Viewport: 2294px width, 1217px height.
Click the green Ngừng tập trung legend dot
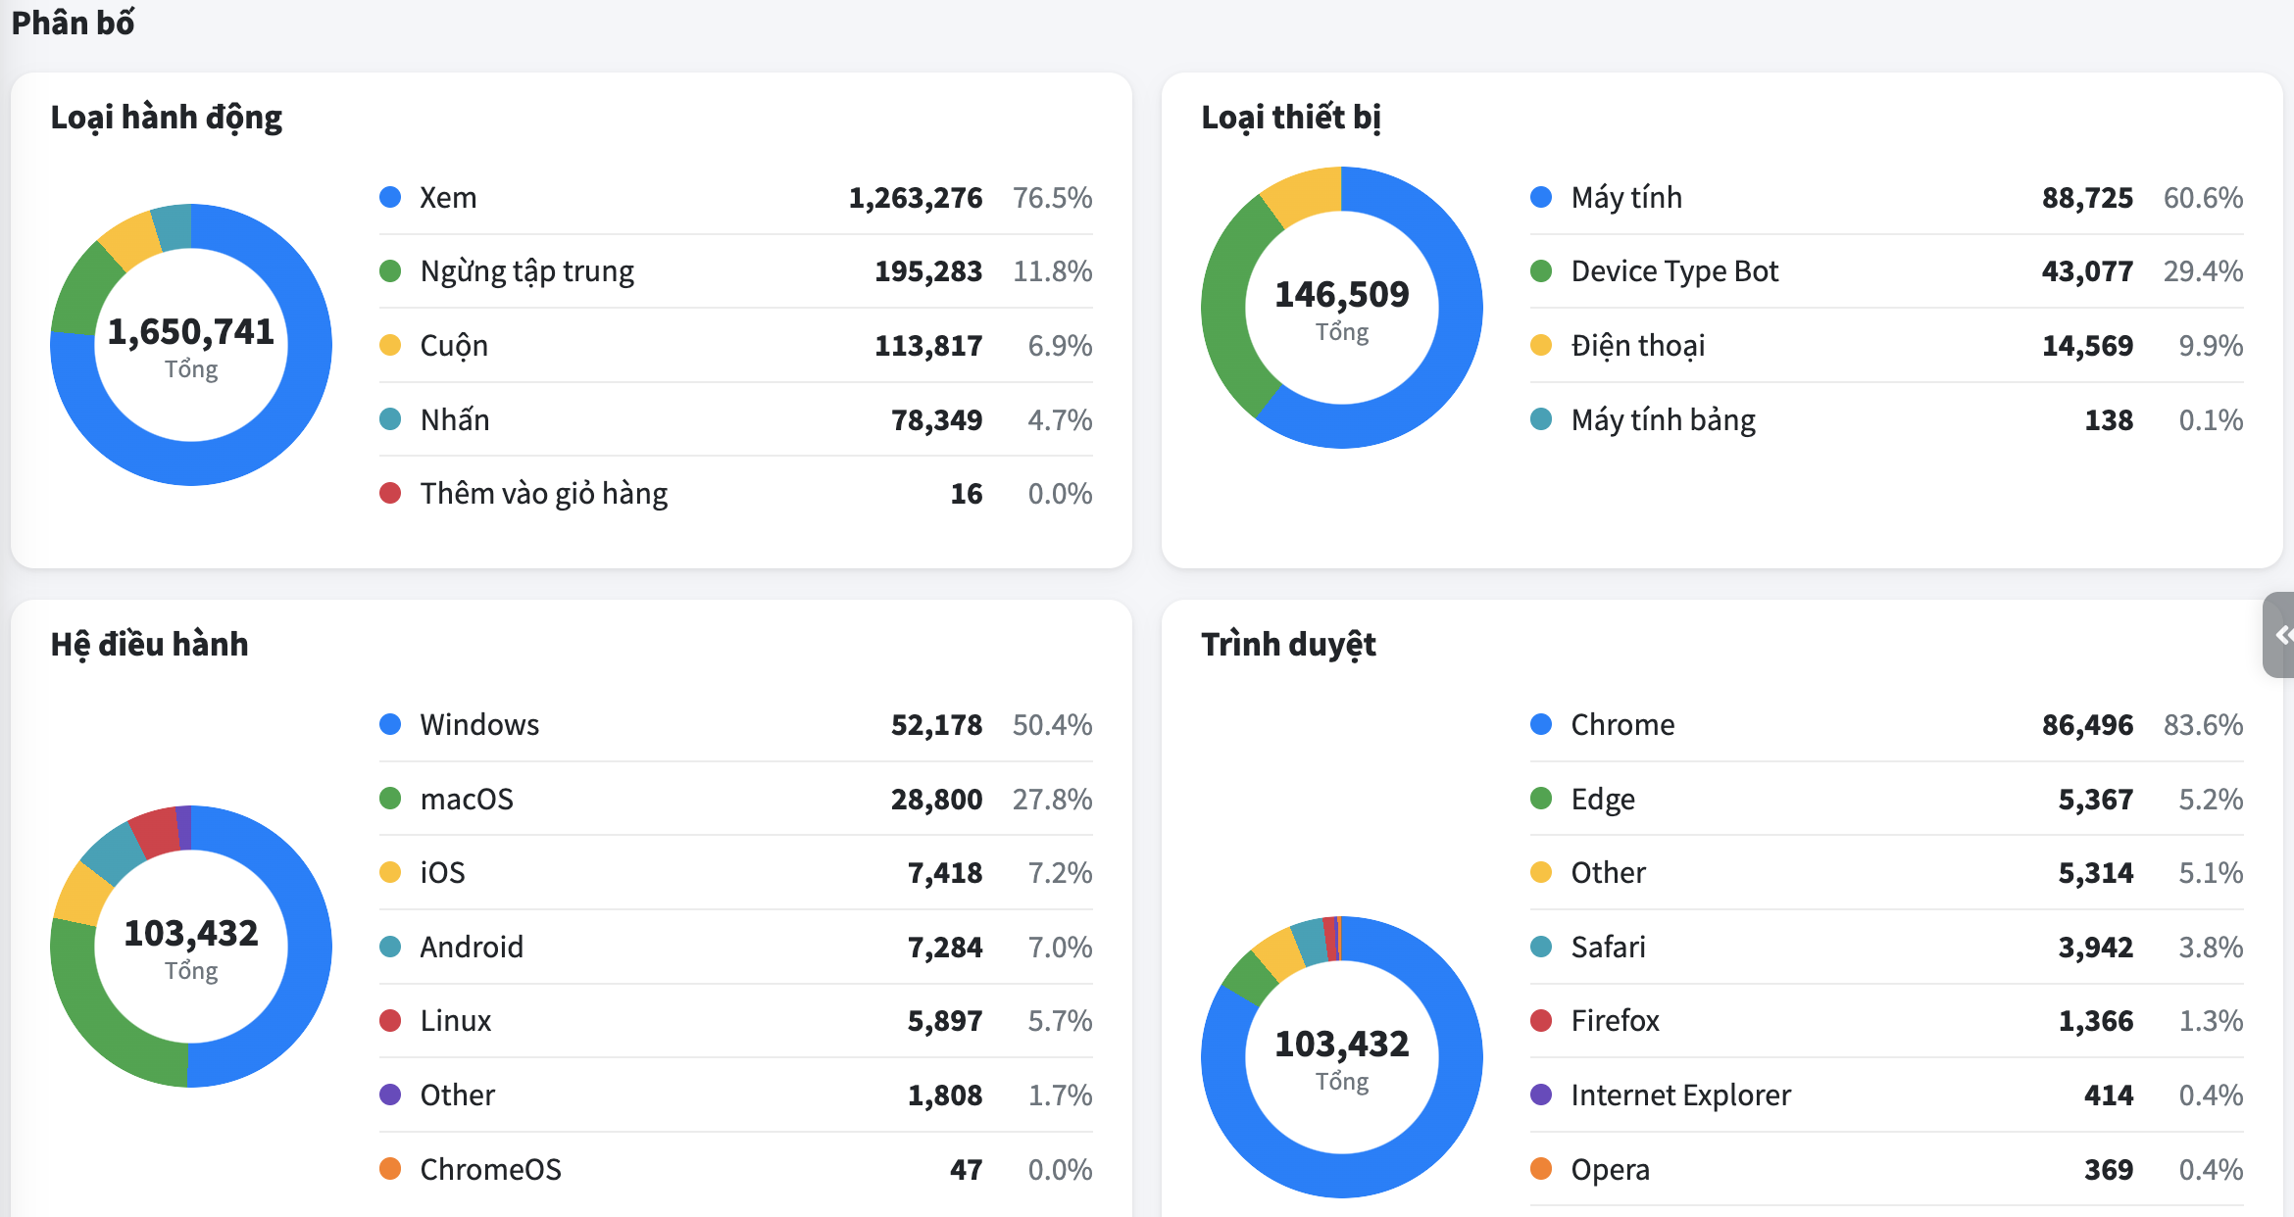390,270
